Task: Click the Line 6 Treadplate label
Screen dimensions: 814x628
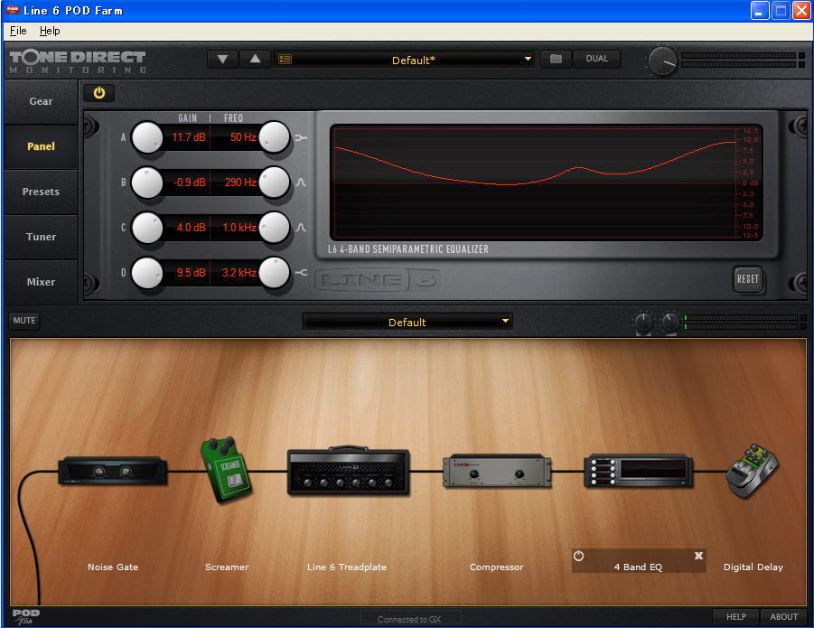Action: pos(347,567)
